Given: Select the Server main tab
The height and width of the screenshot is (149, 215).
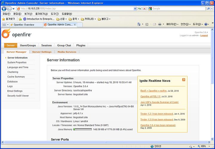Looking at the screenshot, I should [11, 45].
